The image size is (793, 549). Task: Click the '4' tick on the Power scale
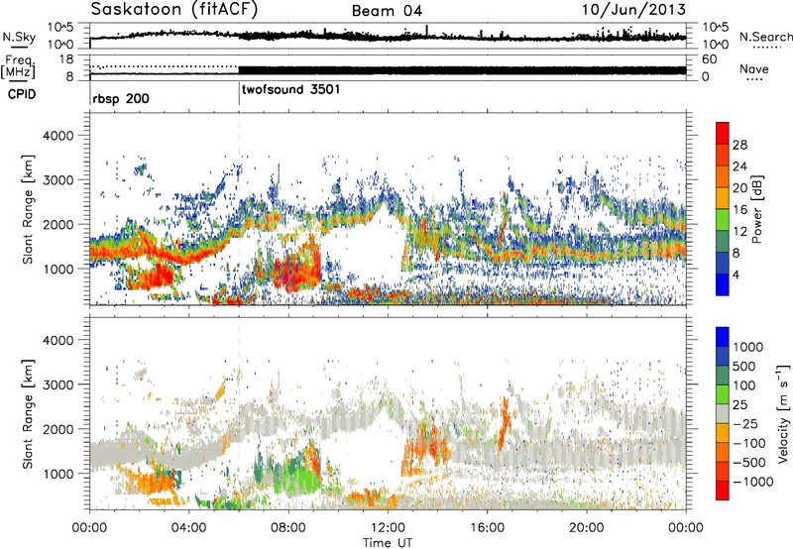[736, 274]
